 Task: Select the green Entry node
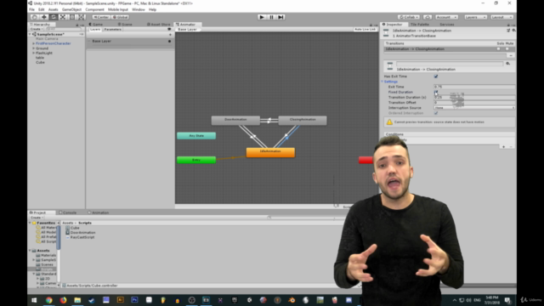pyautogui.click(x=196, y=160)
